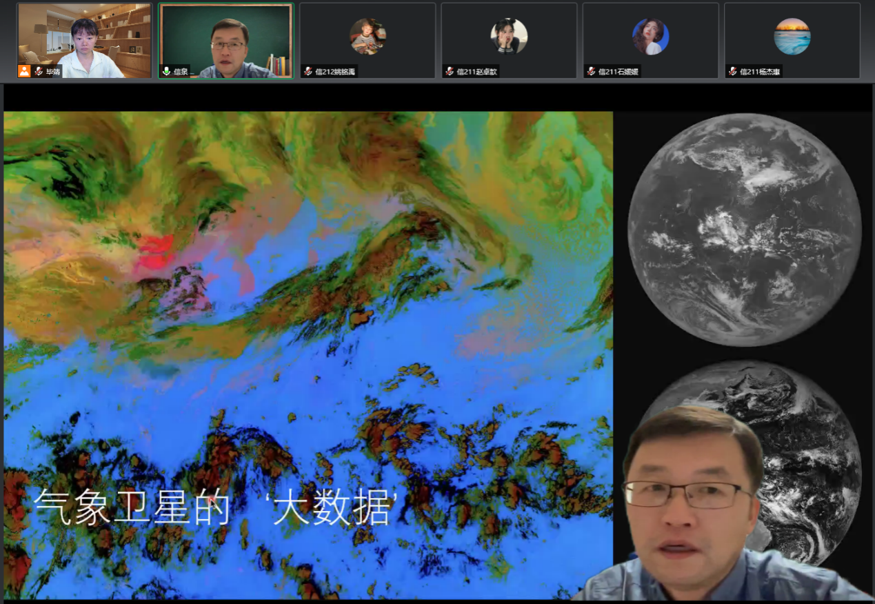Select the round avatar of 信211赵卓歆
The height and width of the screenshot is (604, 875).
[x=509, y=36]
